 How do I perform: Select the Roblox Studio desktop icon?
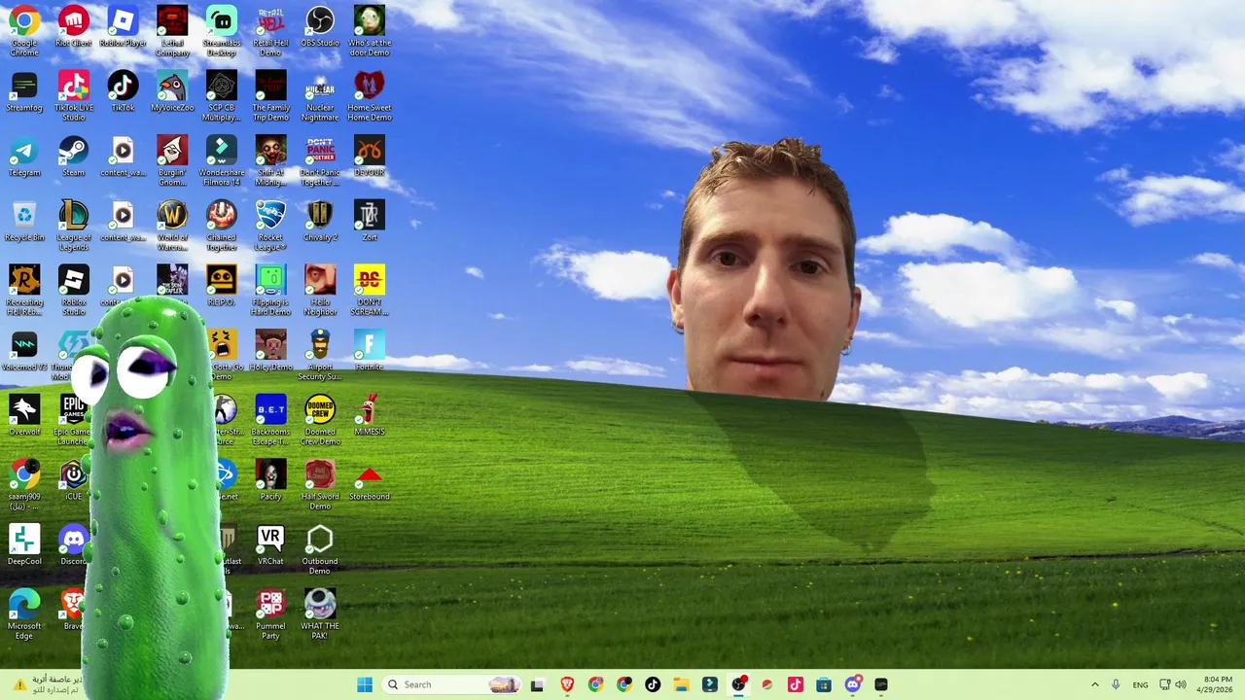click(74, 290)
